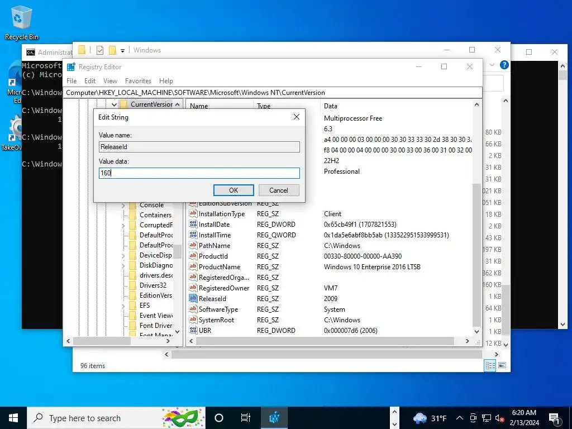Select the Containers folder icon
This screenshot has width=572, height=429.
(x=133, y=215)
